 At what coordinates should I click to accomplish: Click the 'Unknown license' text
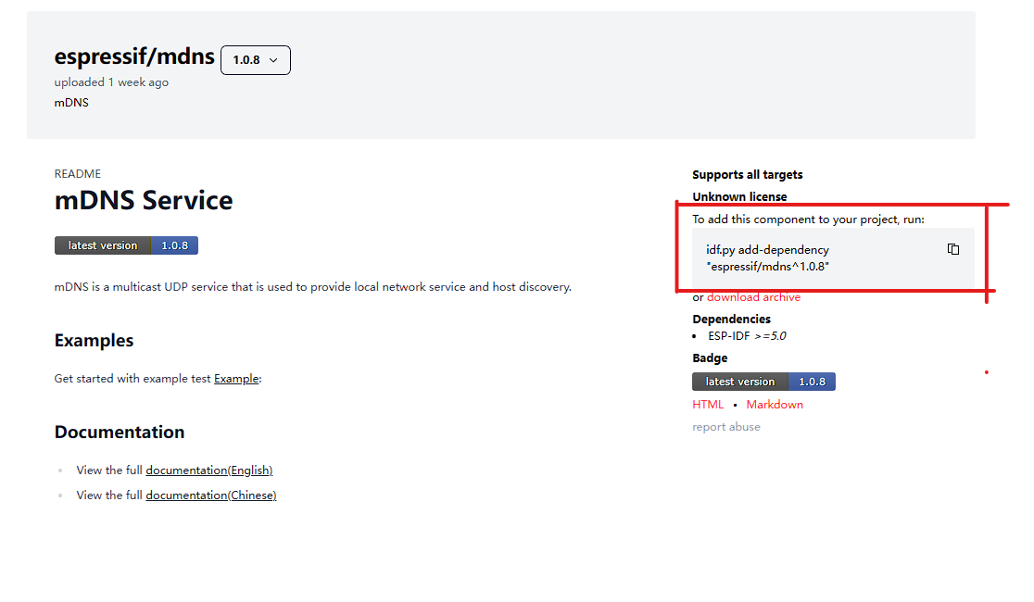(x=739, y=196)
